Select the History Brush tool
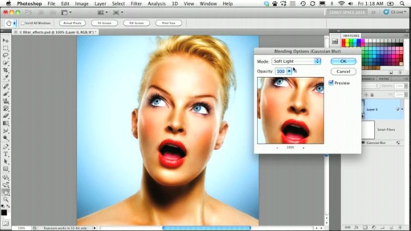411x231 pixels. (x=5, y=109)
